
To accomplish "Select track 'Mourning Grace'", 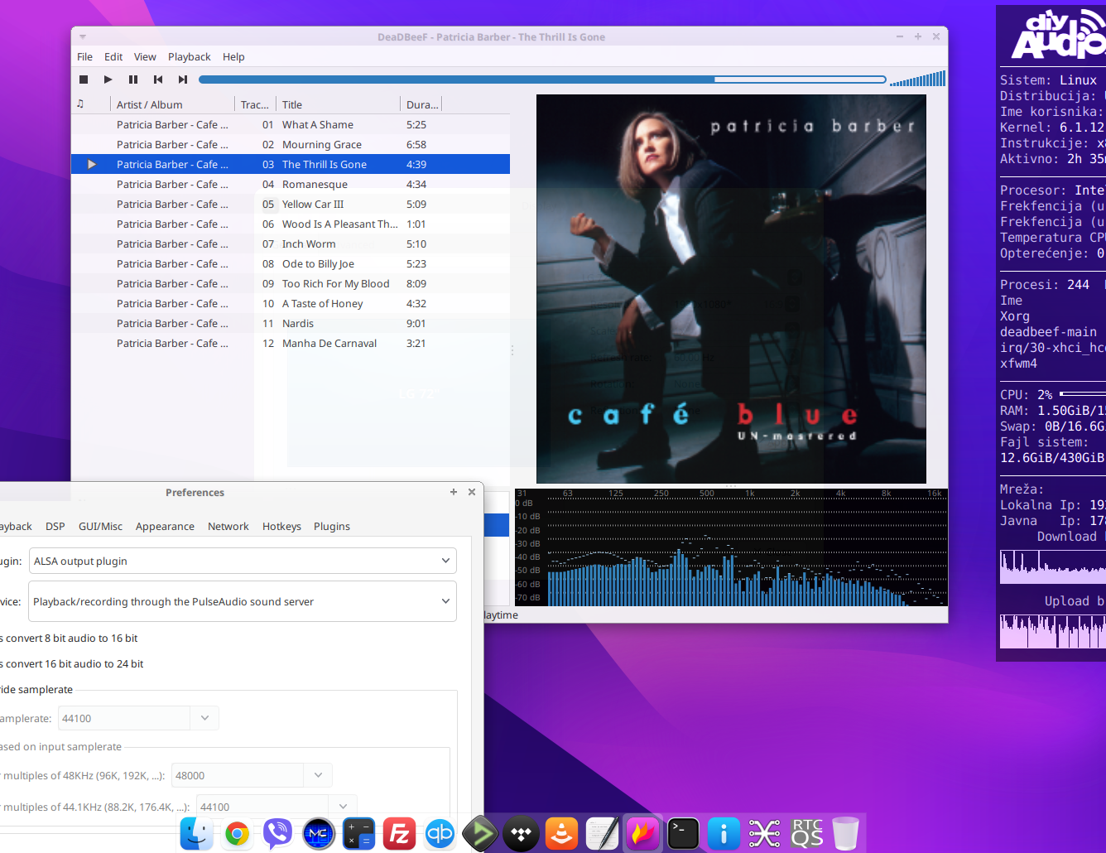I will (x=291, y=144).
